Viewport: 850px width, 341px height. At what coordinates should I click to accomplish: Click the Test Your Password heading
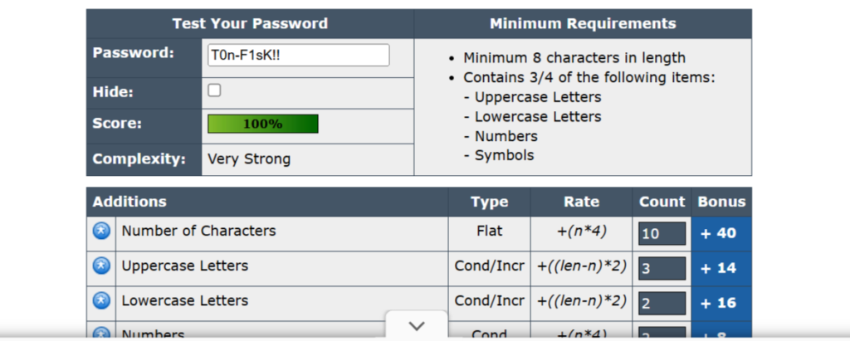pyautogui.click(x=250, y=24)
